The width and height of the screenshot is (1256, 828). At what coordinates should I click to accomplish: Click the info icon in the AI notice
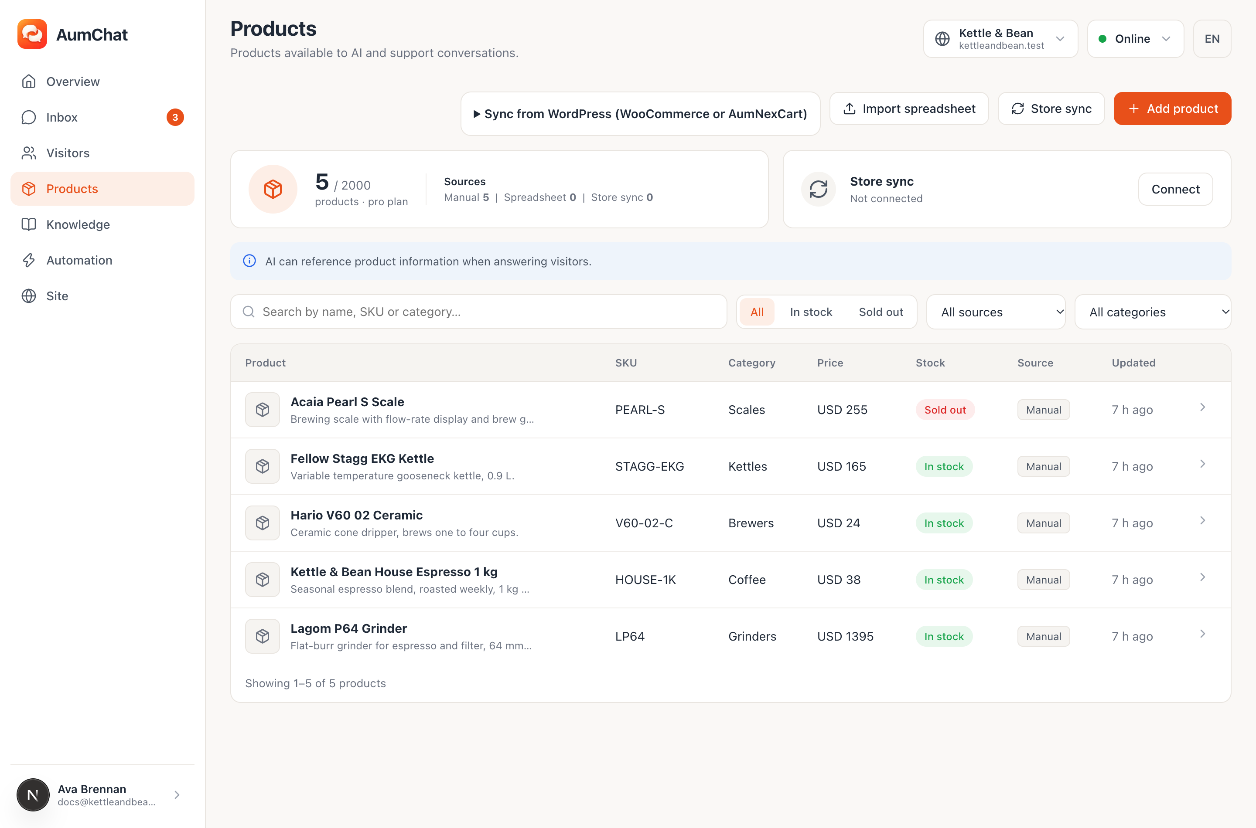249,261
